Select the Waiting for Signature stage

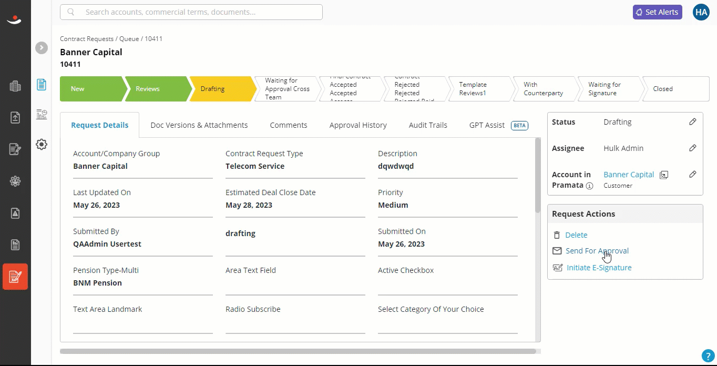click(x=610, y=89)
